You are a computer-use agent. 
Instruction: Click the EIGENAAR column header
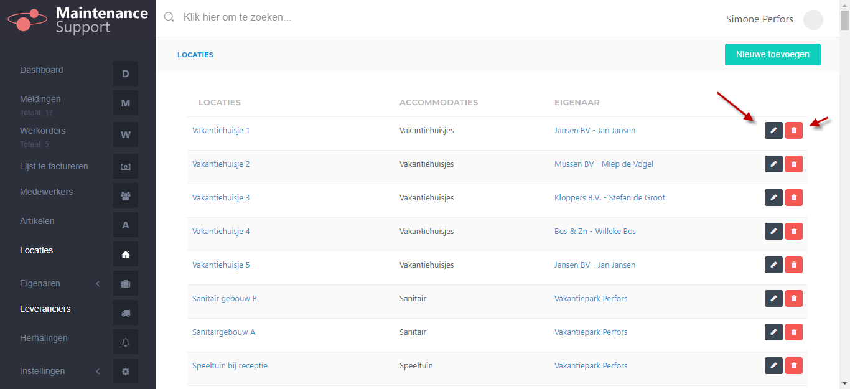pyautogui.click(x=577, y=103)
